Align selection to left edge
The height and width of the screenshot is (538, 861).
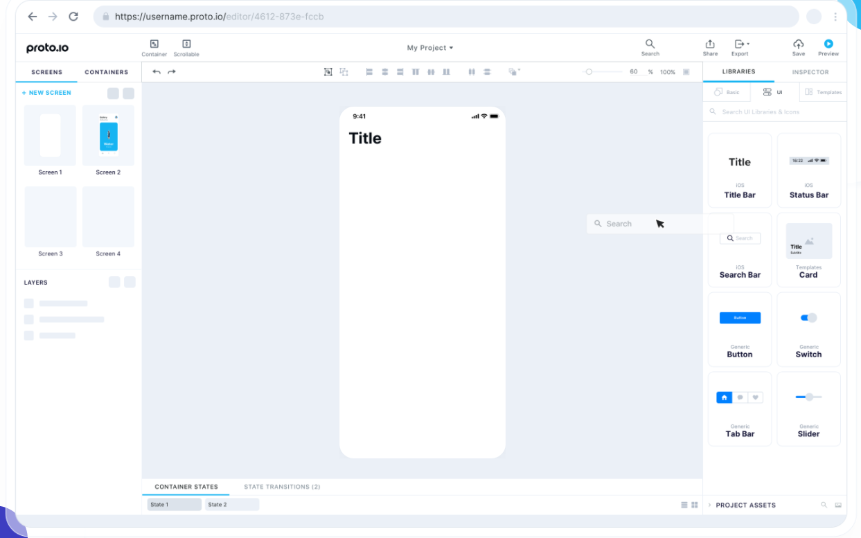pos(369,72)
